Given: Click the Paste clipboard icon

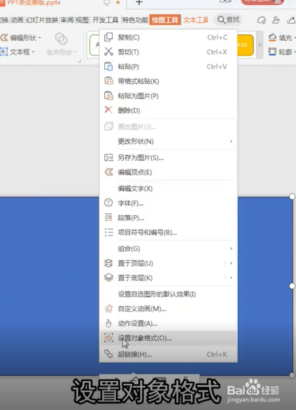Looking at the screenshot, I should coord(109,66).
